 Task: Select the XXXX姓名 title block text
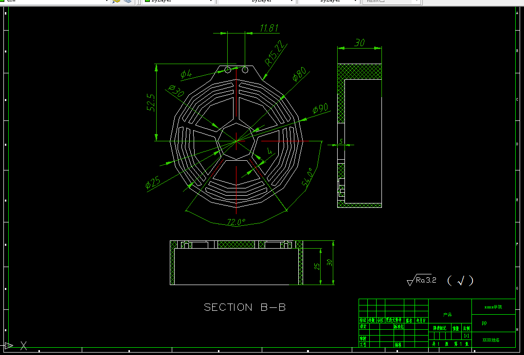point(491,340)
